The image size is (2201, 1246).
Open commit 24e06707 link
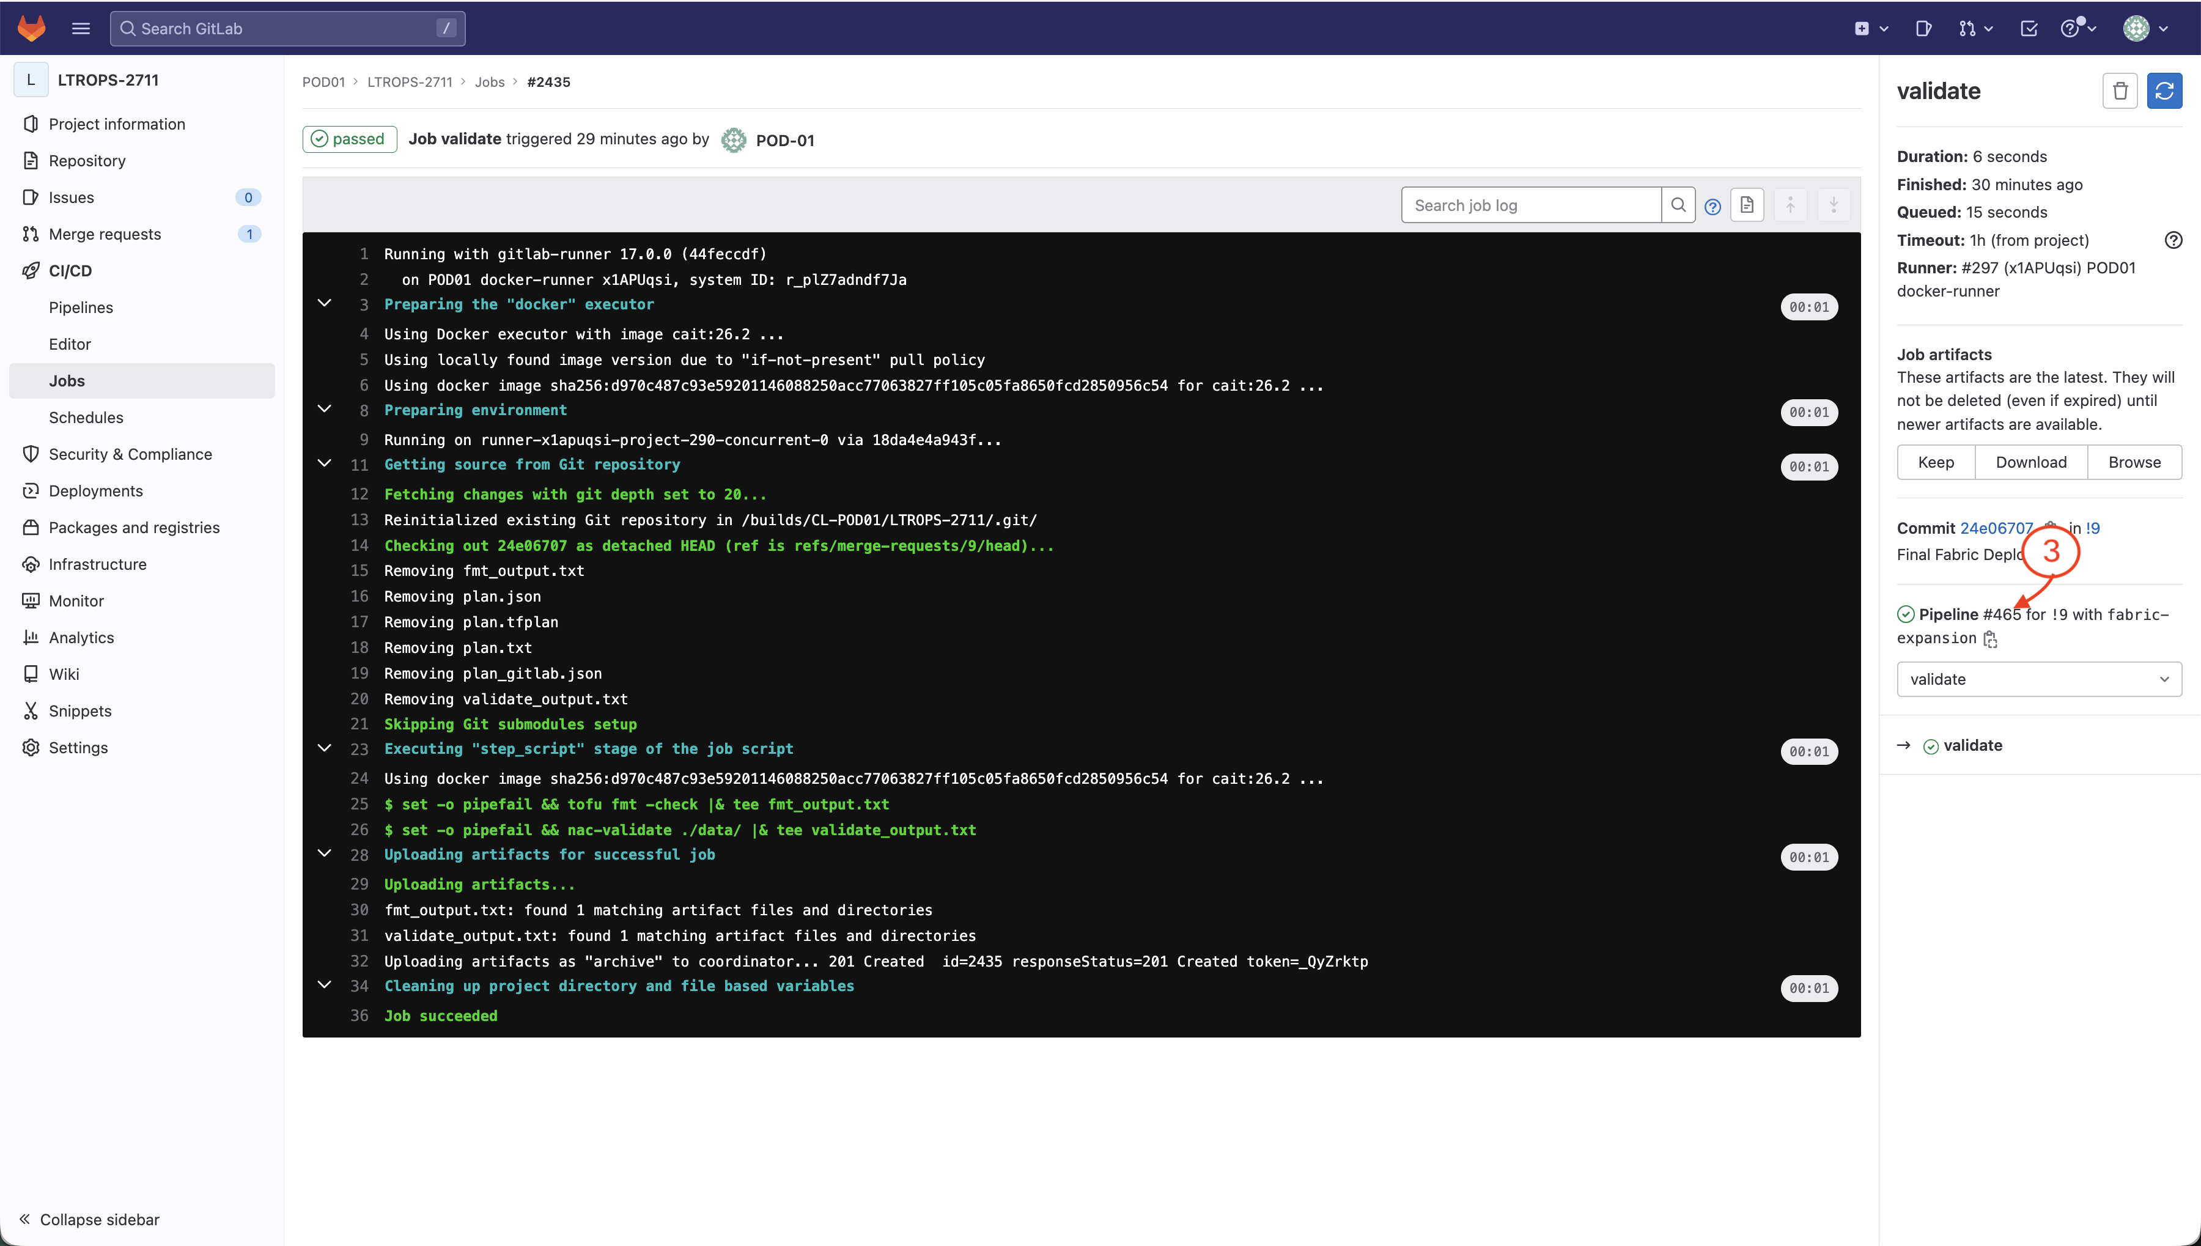click(x=1996, y=528)
